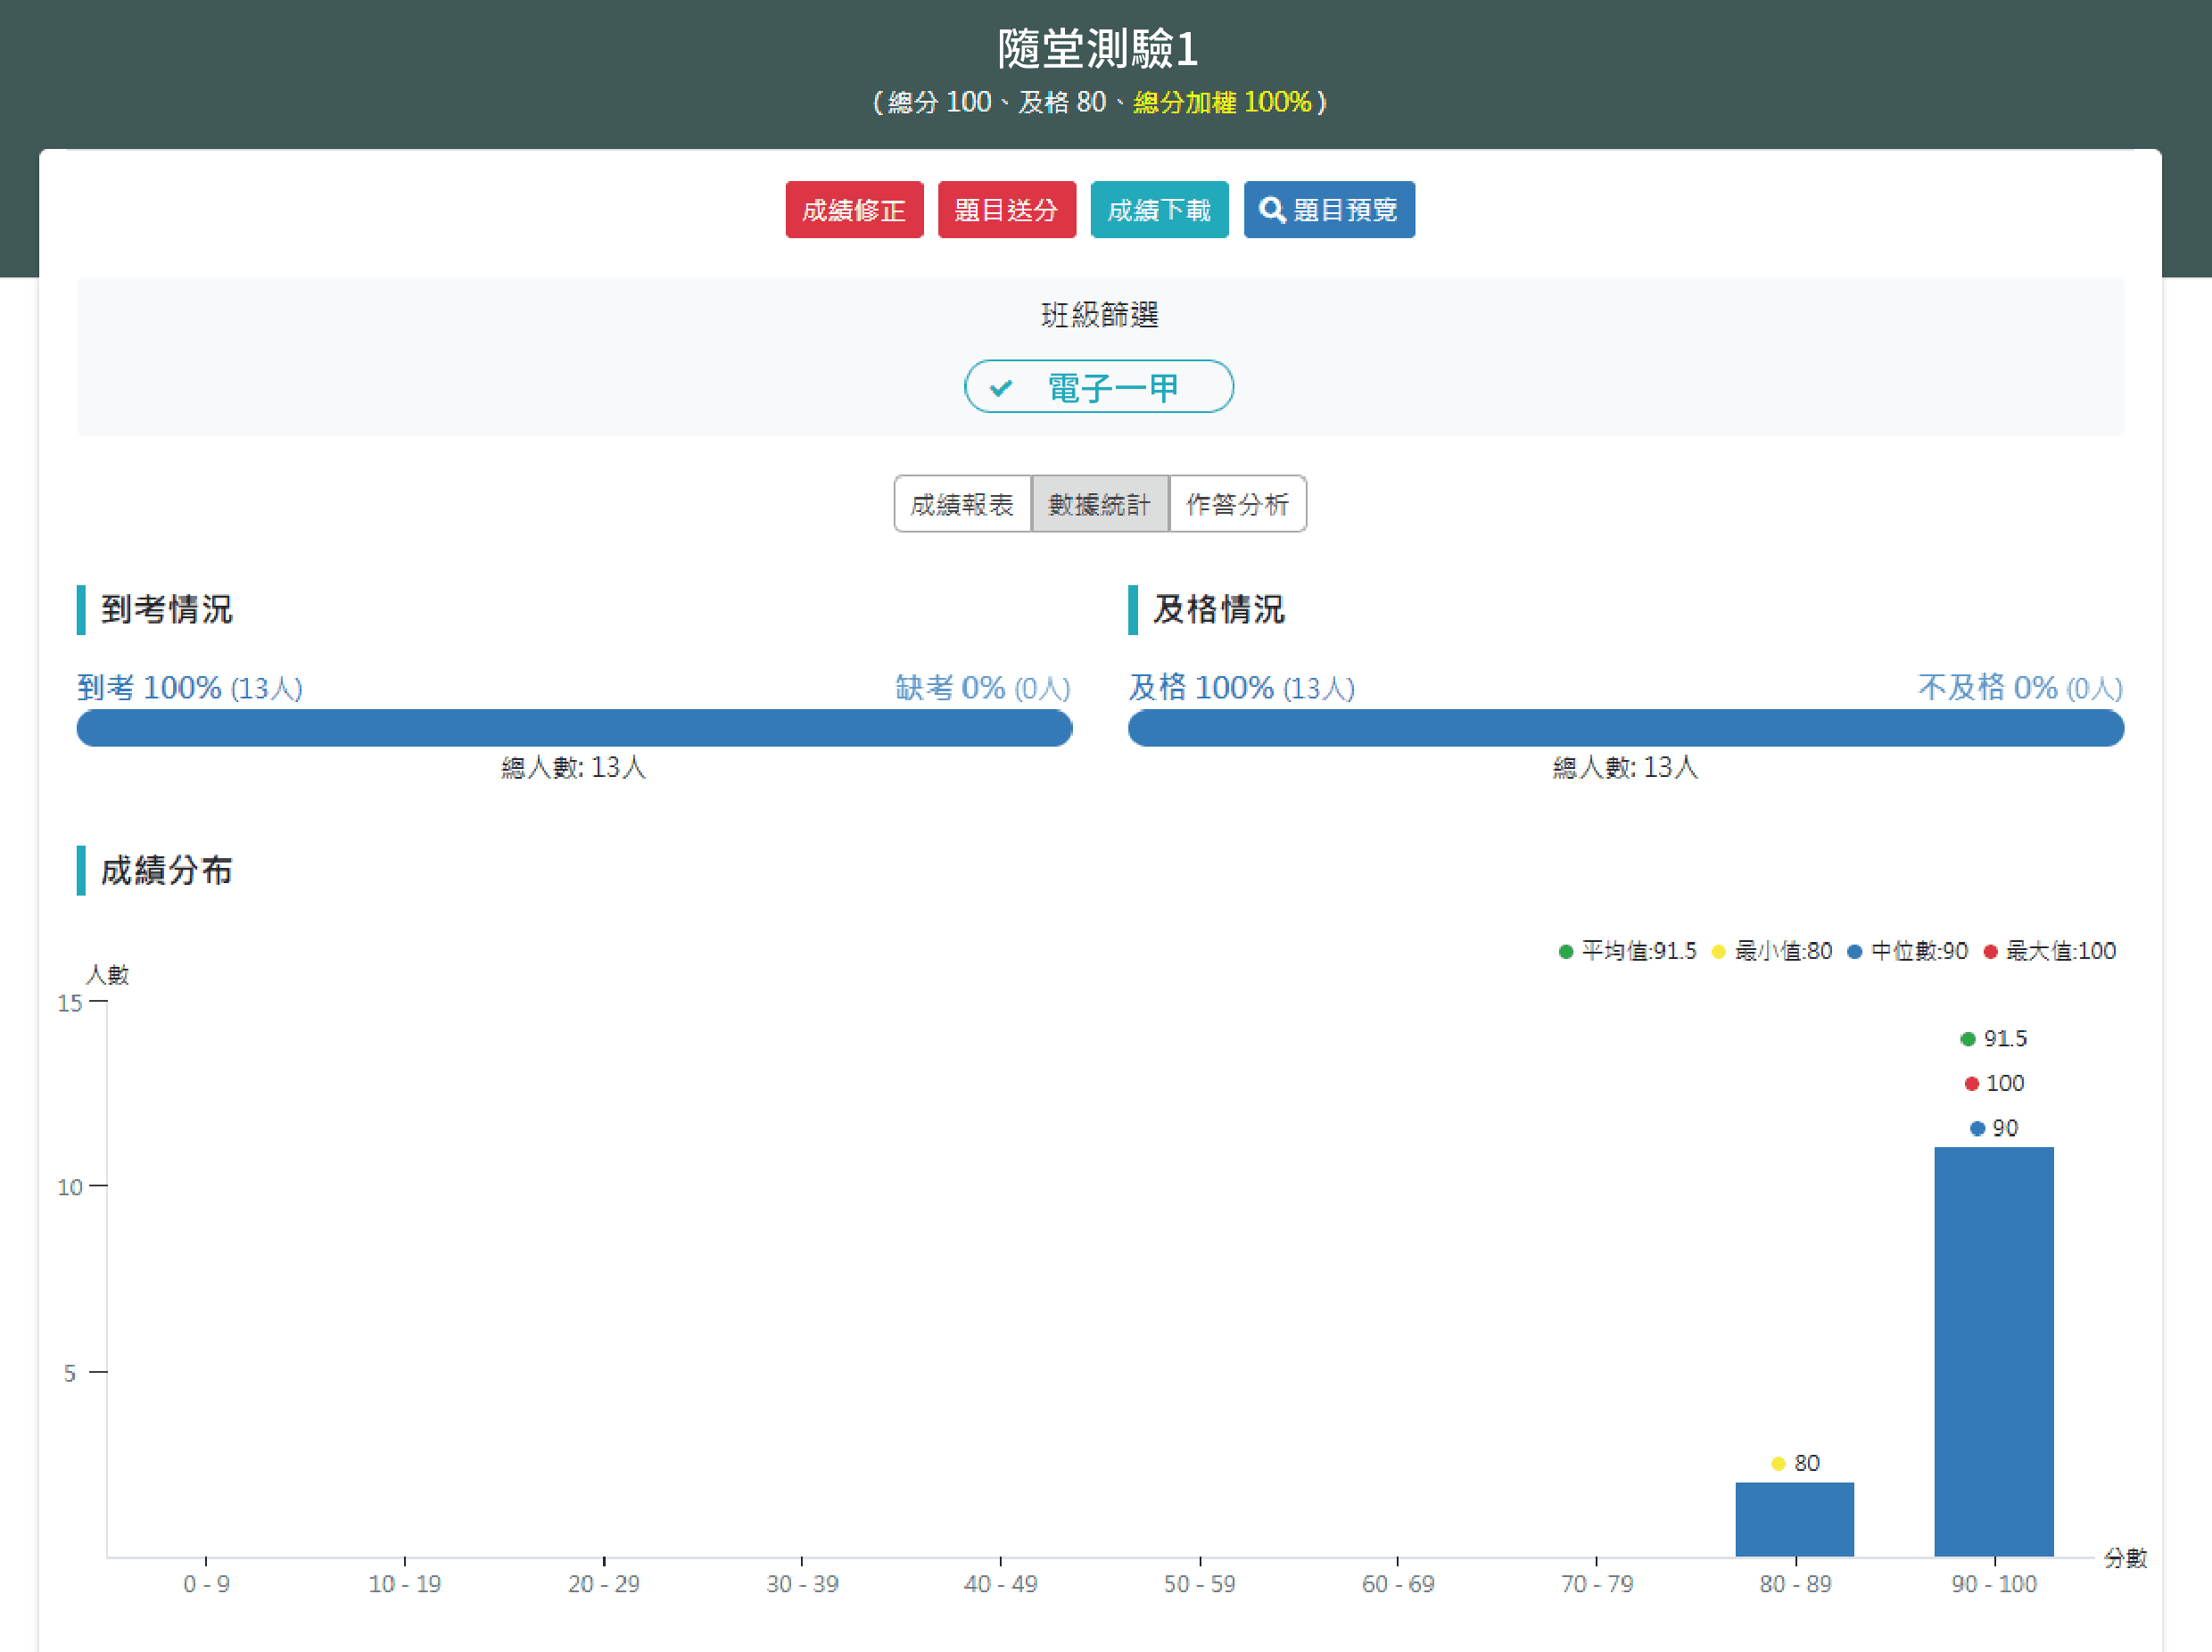The width and height of the screenshot is (2212, 1652).
Task: Click the 成績下載 button
Action: pyautogui.click(x=1160, y=210)
